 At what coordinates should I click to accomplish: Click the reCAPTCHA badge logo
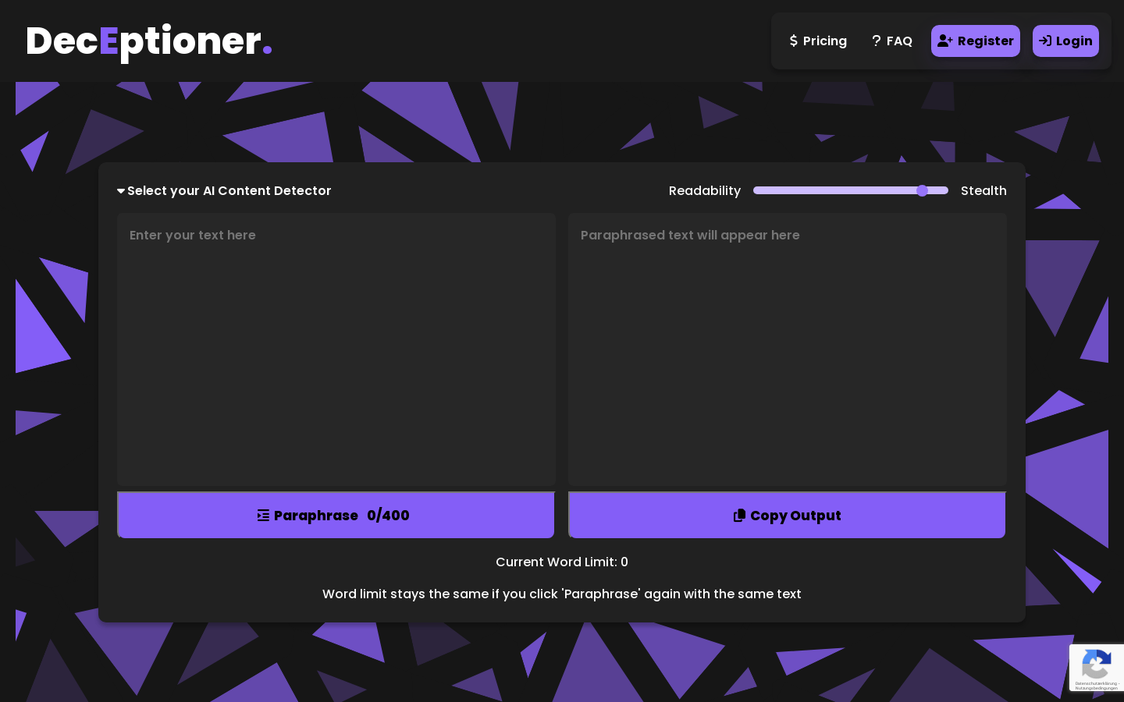[1096, 665]
